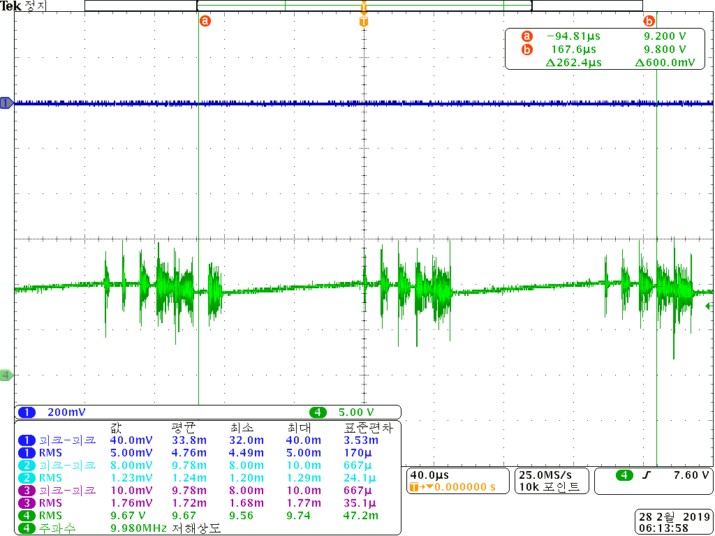Click channel 4 badge in the 주파수 row

click(27, 528)
